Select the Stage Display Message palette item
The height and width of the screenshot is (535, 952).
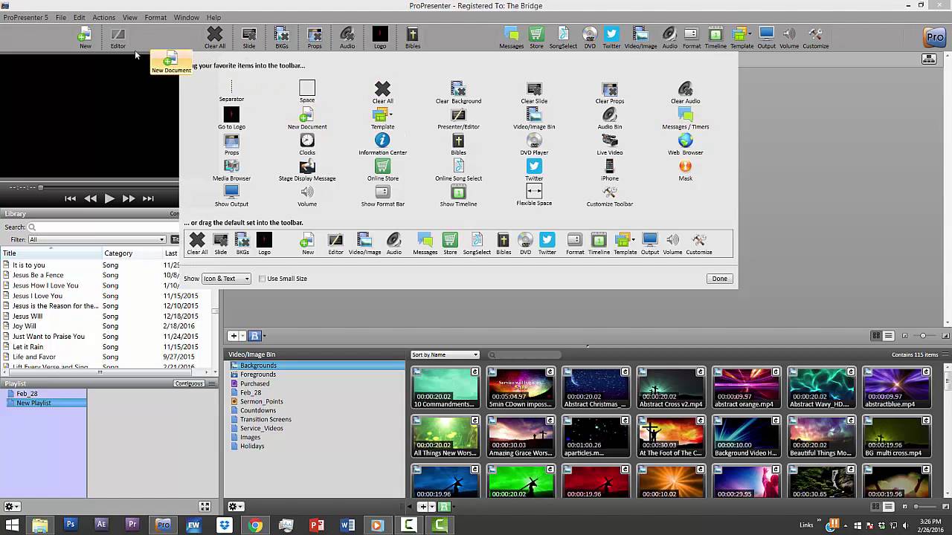307,171
